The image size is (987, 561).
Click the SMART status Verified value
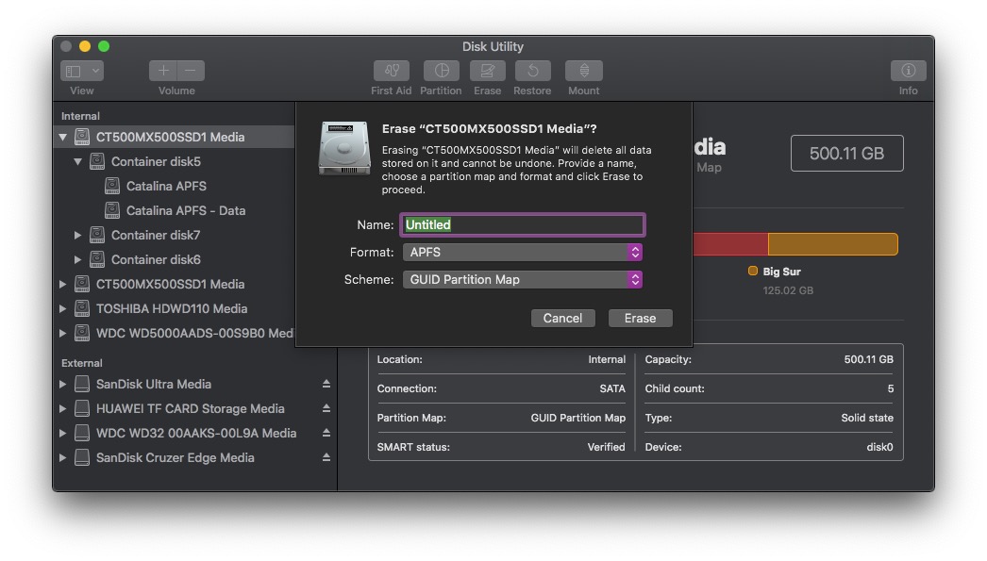606,447
